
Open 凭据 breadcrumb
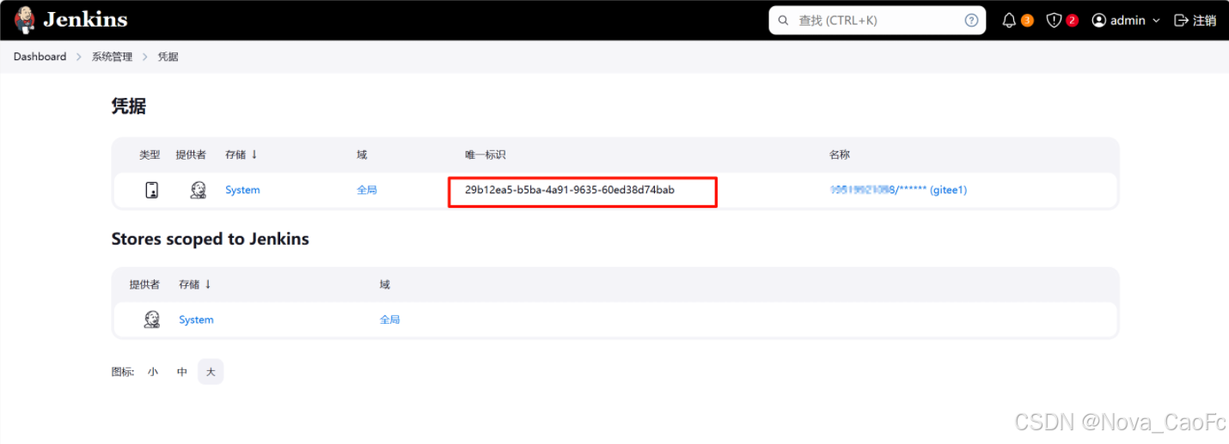[x=168, y=57]
